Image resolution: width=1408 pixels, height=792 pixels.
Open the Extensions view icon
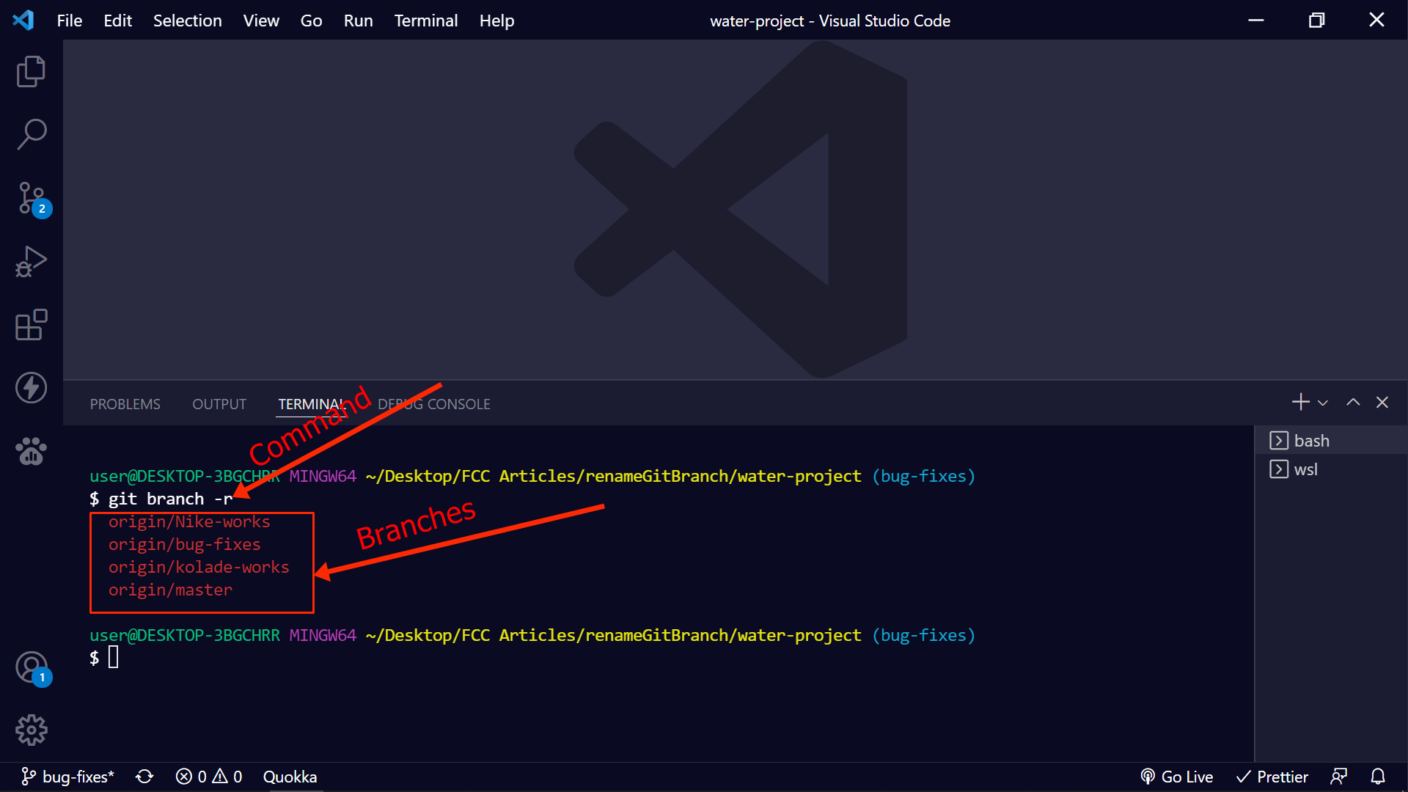(x=31, y=325)
